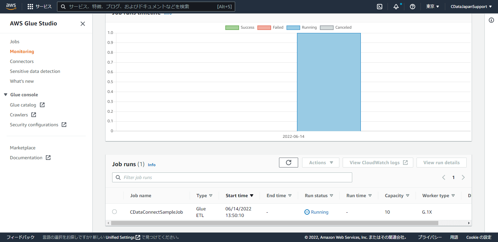Screen dimensions: 498x242
Task: Open the notifications bell
Action: [x=396, y=7]
